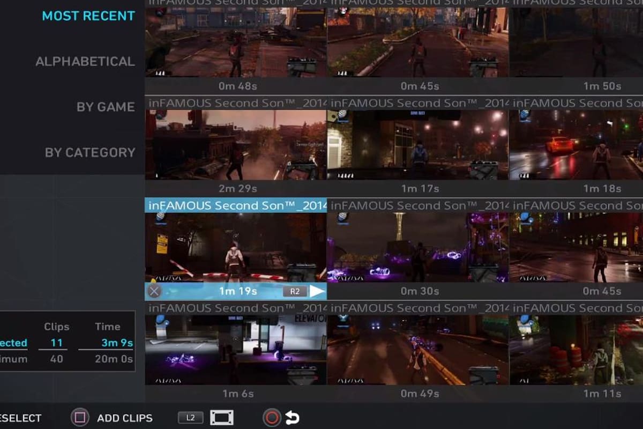Choose the BY CATEGORY sorting option
The image size is (643, 429).
click(x=90, y=152)
